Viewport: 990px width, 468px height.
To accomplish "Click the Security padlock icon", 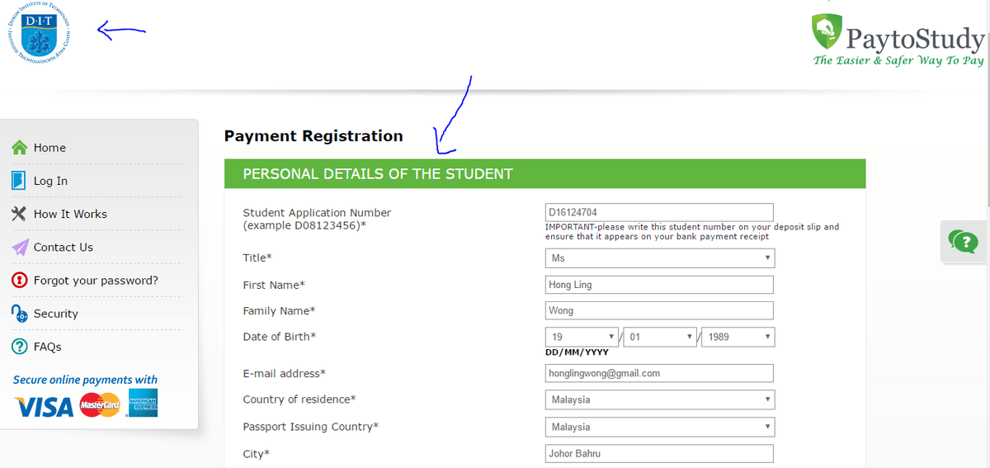I will [x=20, y=314].
